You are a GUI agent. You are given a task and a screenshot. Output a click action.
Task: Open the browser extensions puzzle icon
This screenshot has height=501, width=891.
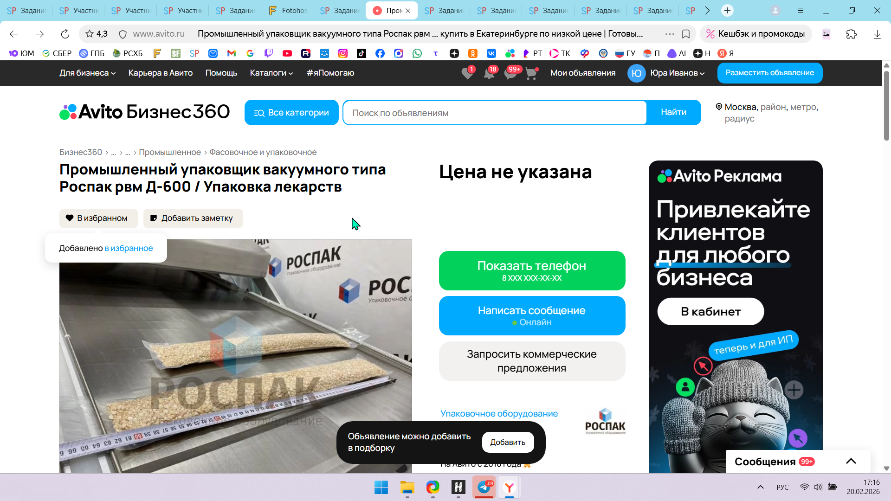(x=851, y=34)
